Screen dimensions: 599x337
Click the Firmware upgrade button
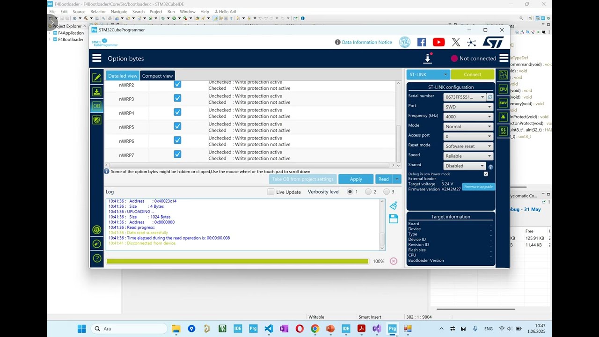(478, 186)
